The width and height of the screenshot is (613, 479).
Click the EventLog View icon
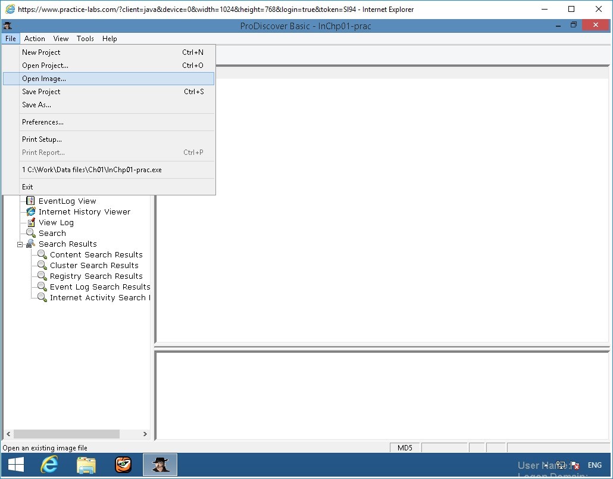point(30,201)
